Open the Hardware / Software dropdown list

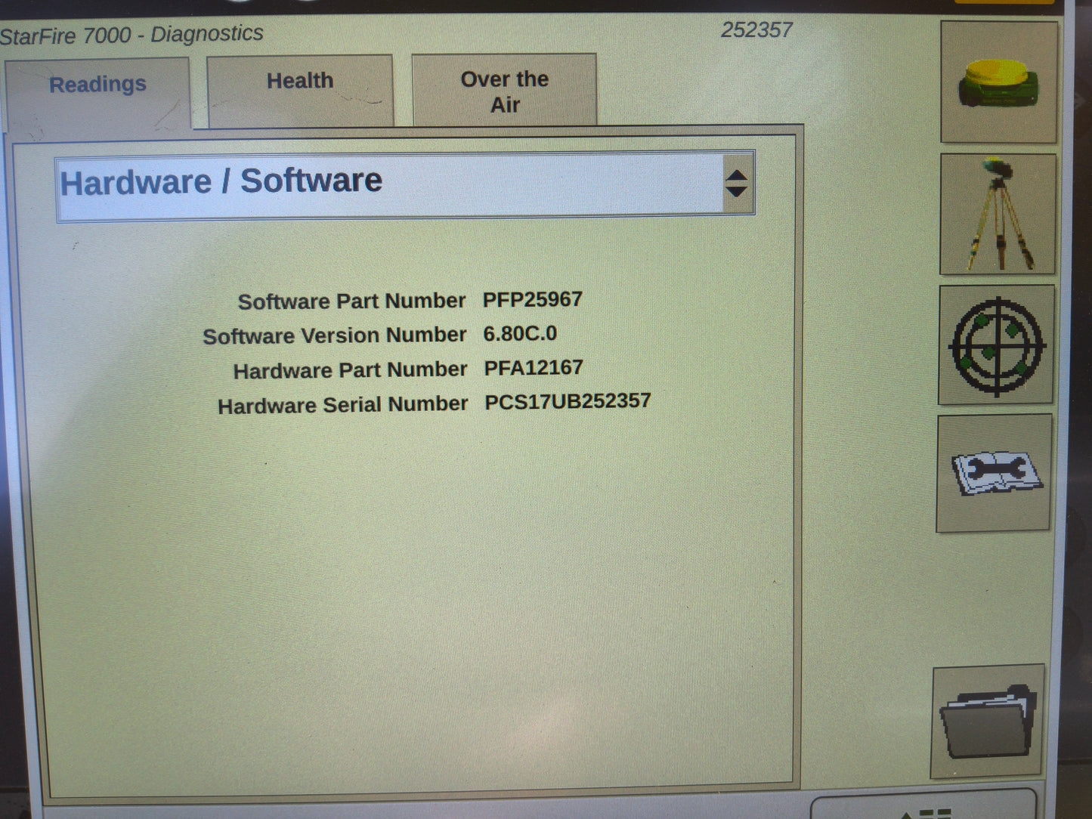coord(405,184)
